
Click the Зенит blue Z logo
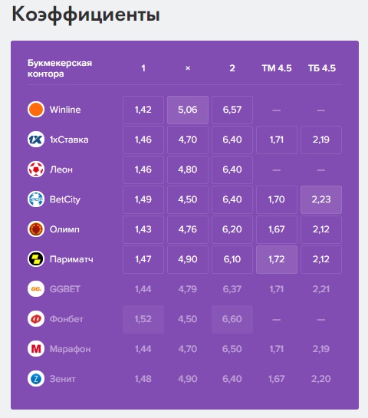point(36,379)
